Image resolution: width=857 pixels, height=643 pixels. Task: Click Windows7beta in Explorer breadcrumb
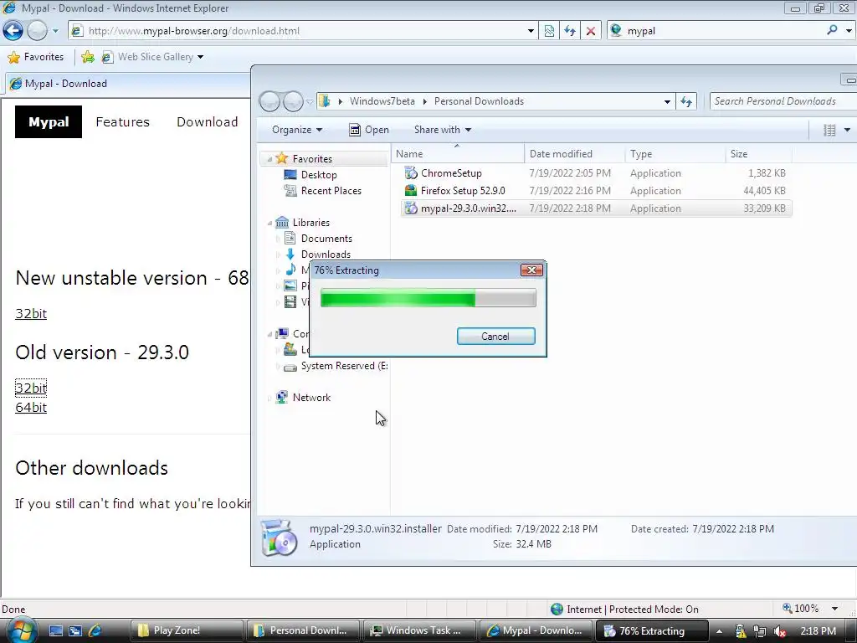tap(382, 101)
